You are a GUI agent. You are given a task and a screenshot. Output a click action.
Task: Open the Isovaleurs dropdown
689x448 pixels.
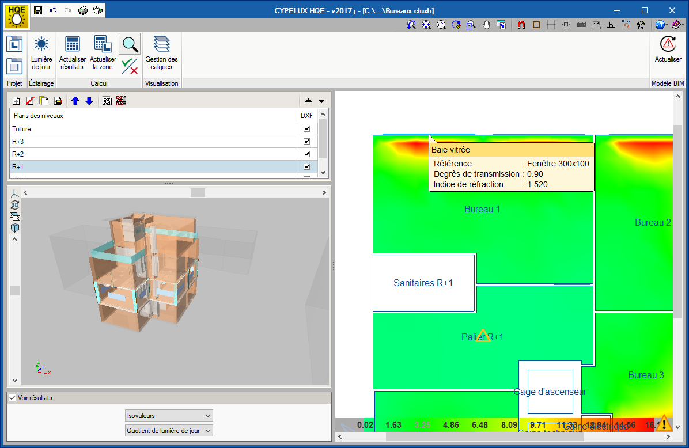click(x=169, y=416)
